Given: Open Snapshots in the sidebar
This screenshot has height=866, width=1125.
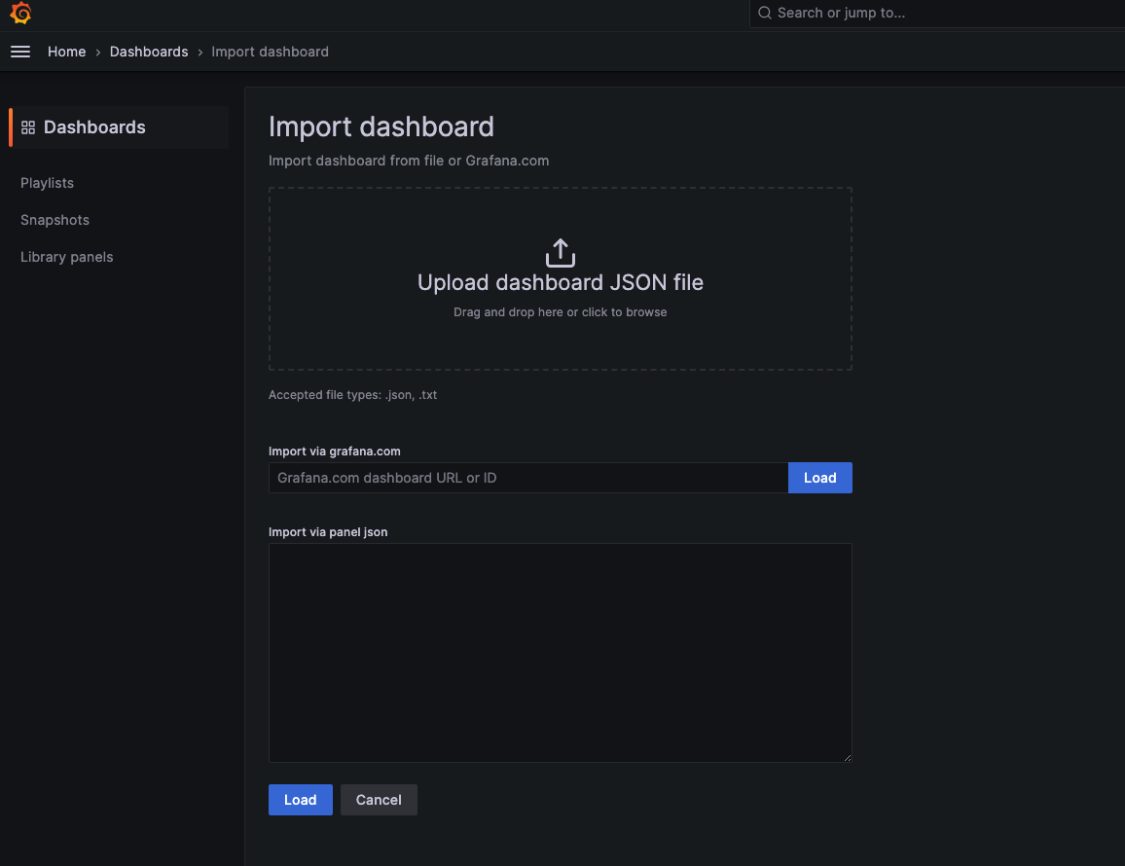Looking at the screenshot, I should click(54, 220).
